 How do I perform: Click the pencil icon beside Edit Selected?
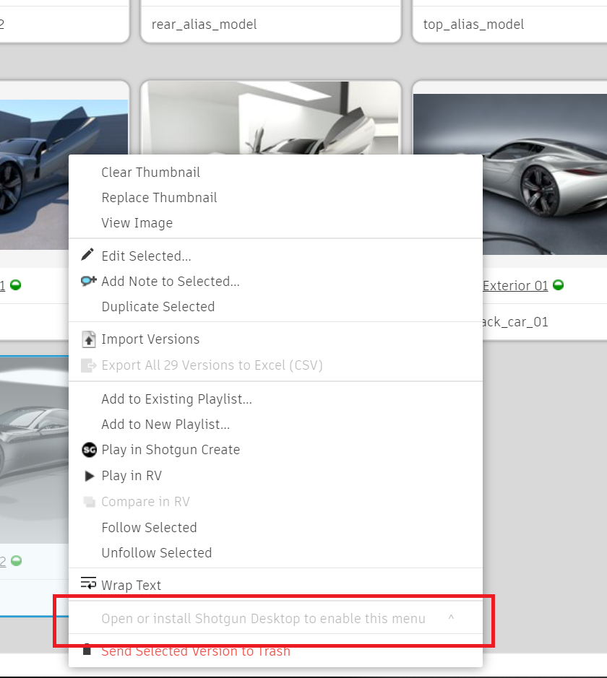(x=87, y=255)
